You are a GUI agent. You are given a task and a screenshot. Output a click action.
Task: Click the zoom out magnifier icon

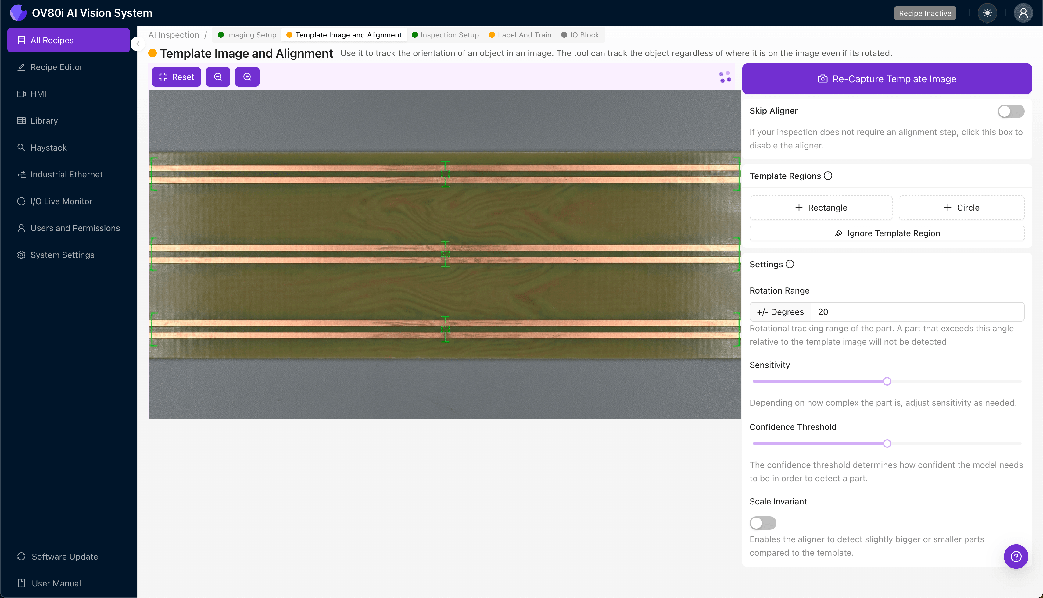pos(218,77)
